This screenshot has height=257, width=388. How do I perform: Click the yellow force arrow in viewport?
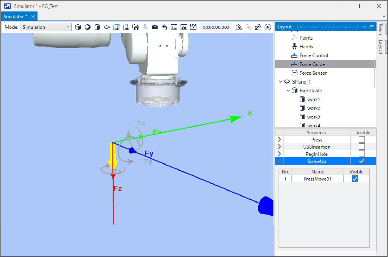pos(113,156)
